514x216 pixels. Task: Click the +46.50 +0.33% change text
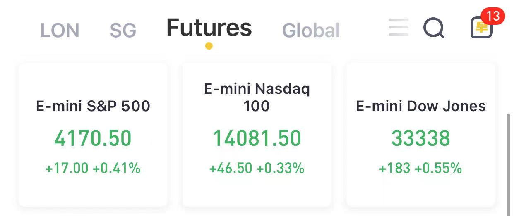(257, 168)
